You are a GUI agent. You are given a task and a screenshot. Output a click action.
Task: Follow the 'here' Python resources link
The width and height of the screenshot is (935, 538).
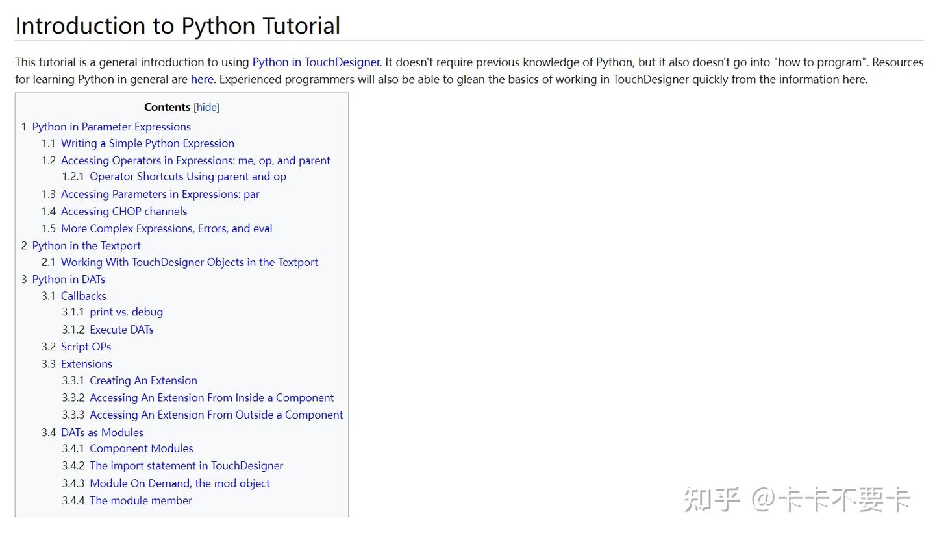[201, 79]
